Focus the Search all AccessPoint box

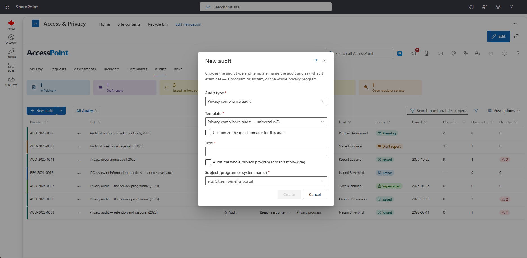pyautogui.click(x=358, y=53)
